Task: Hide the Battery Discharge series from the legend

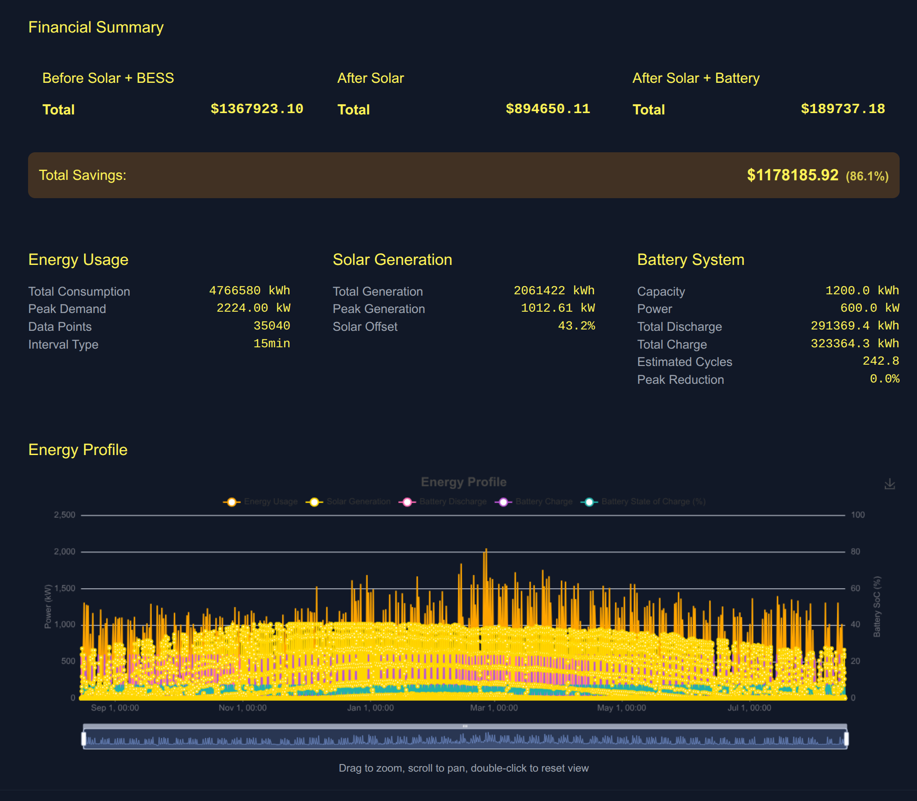Action: 453,501
